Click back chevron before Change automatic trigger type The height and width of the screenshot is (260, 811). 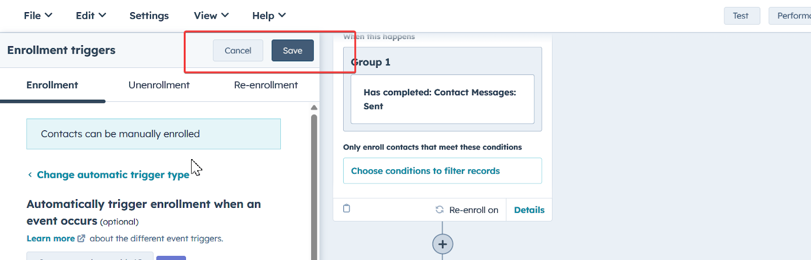30,175
